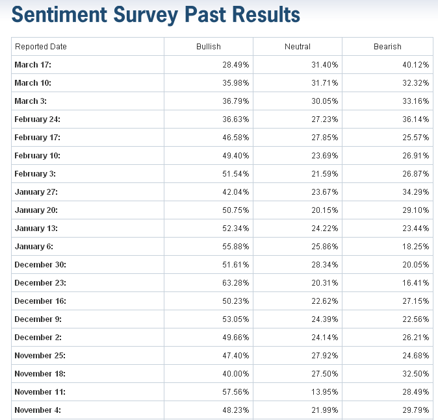Screen dimensions: 438x420
Task: Select the February 24 row label
Action: tap(40, 119)
